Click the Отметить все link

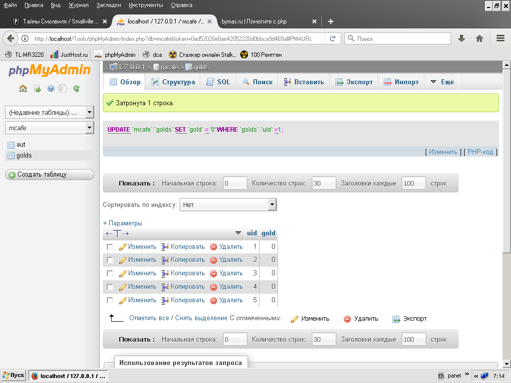(x=149, y=318)
